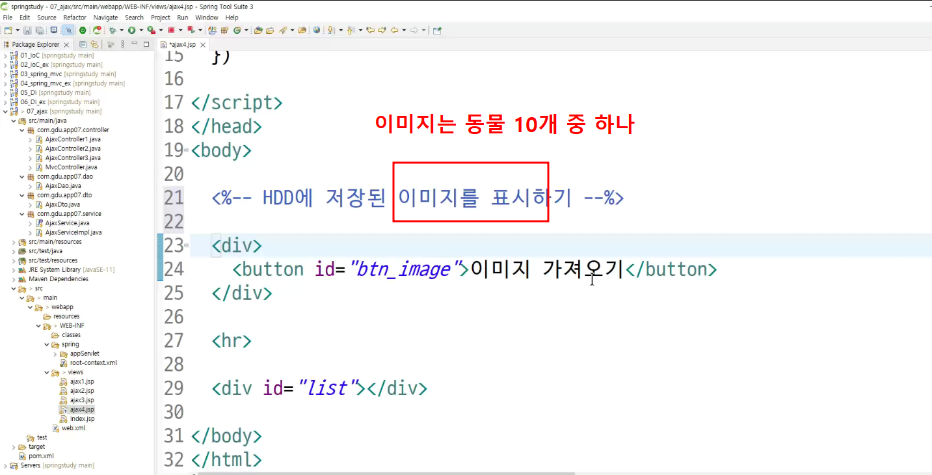Switch to the *ajax4.jsp editor tab
The height and width of the screenshot is (475, 932).
click(182, 45)
